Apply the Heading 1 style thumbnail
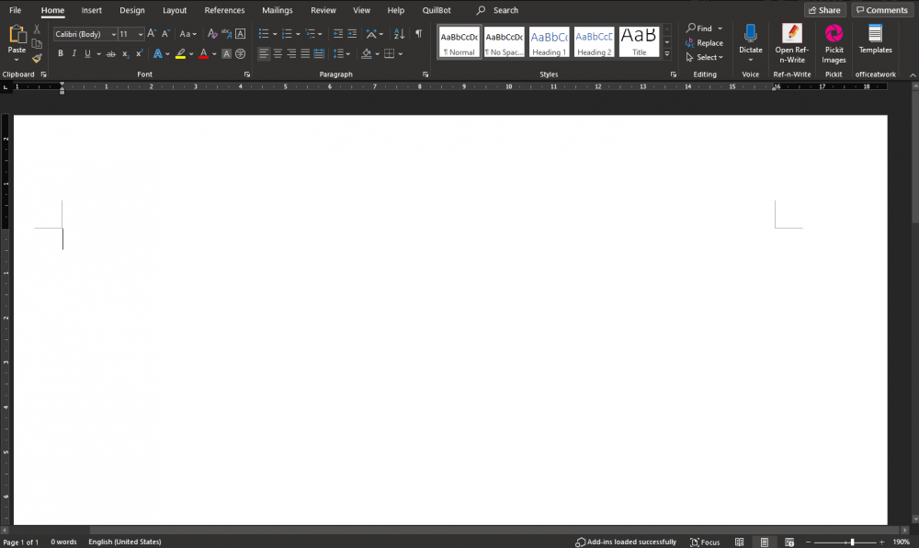The height and width of the screenshot is (548, 919). [550, 41]
